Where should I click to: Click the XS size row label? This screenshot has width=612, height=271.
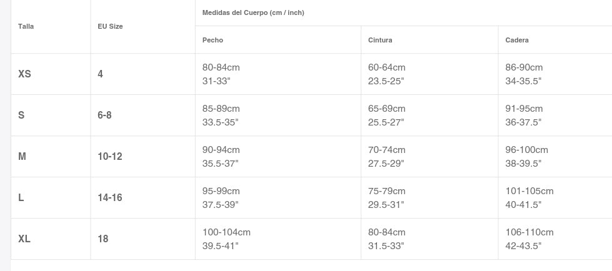tap(25, 74)
